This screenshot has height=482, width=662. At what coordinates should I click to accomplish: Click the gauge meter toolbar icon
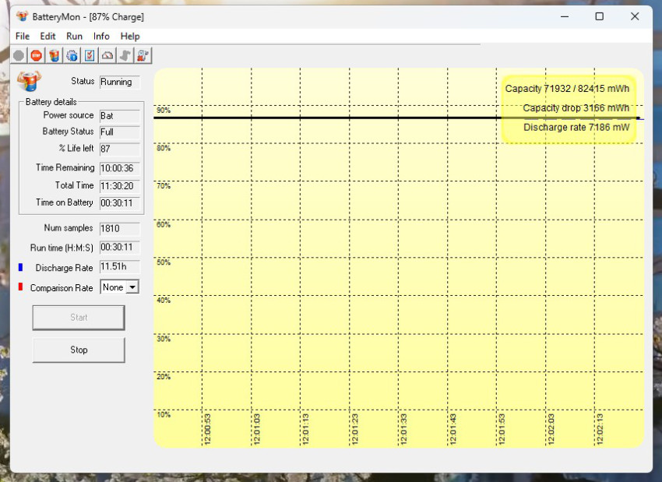tap(107, 55)
